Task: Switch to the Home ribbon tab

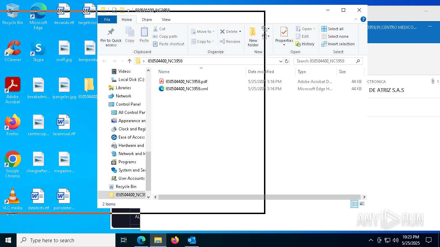Action: coord(127,20)
